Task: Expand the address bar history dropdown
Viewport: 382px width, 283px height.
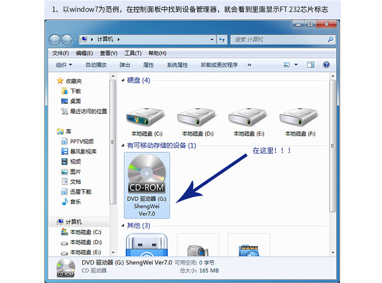Action: pyautogui.click(x=212, y=40)
